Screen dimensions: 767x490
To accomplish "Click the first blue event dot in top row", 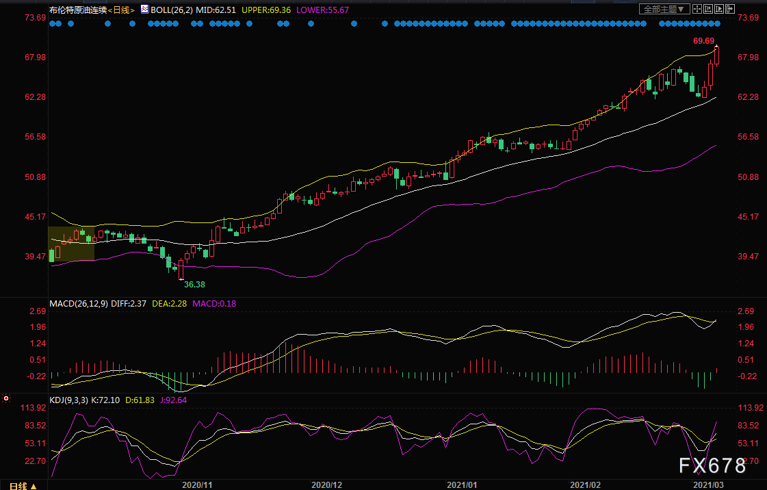I will click(x=52, y=23).
